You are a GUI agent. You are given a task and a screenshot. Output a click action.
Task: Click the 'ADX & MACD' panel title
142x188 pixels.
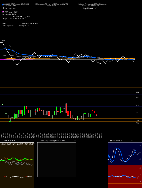click(x=9, y=141)
